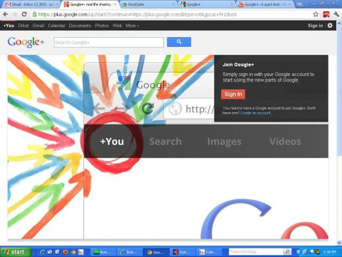Click the green padlock in the address bar

pyautogui.click(x=34, y=14)
